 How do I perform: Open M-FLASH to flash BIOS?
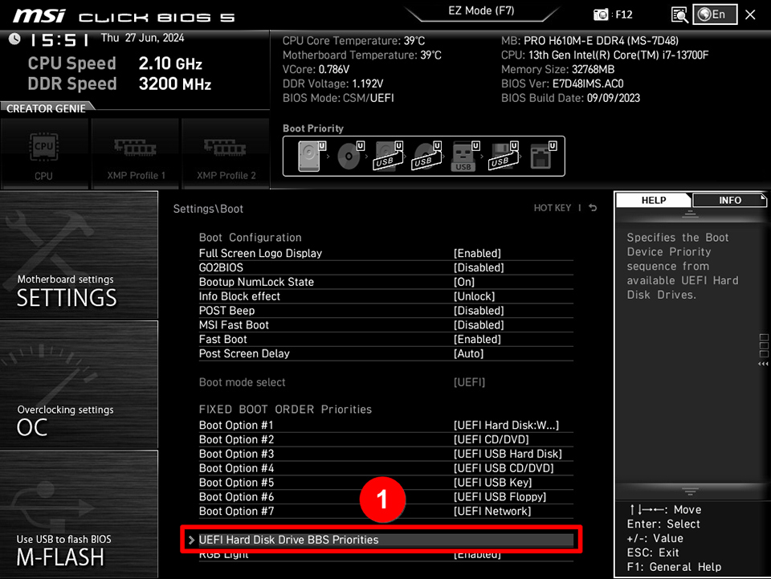tap(79, 515)
